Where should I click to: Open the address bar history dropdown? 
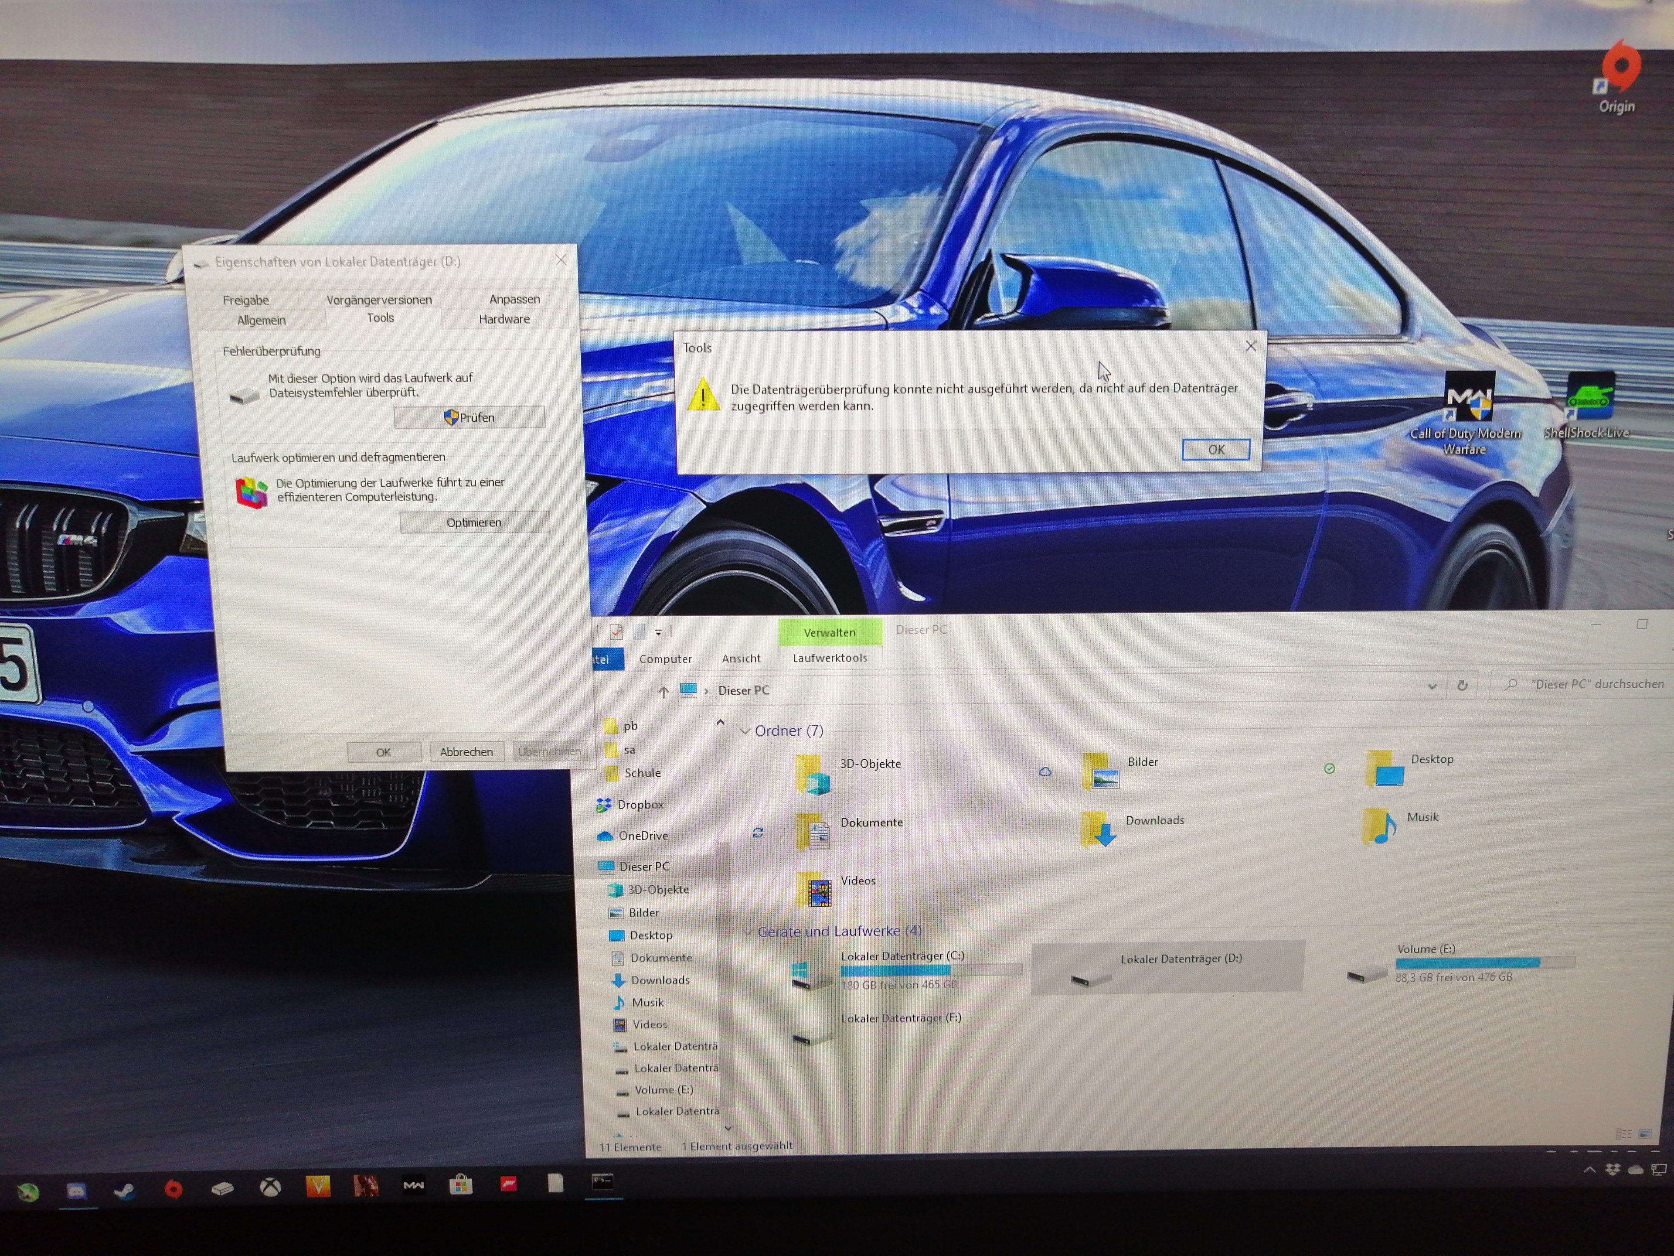pyautogui.click(x=1432, y=687)
